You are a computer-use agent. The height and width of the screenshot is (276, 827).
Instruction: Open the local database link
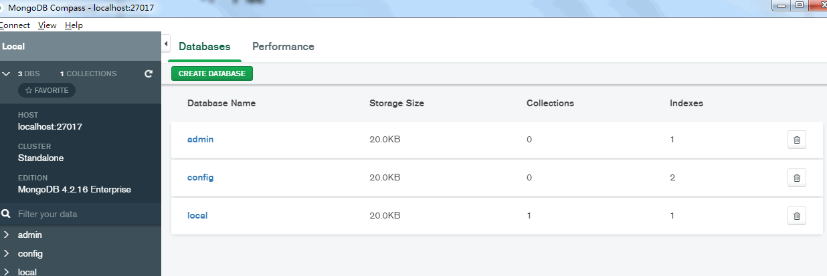(x=197, y=216)
